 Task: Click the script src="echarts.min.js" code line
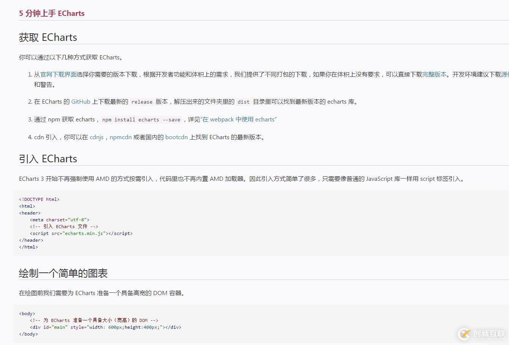(x=81, y=233)
